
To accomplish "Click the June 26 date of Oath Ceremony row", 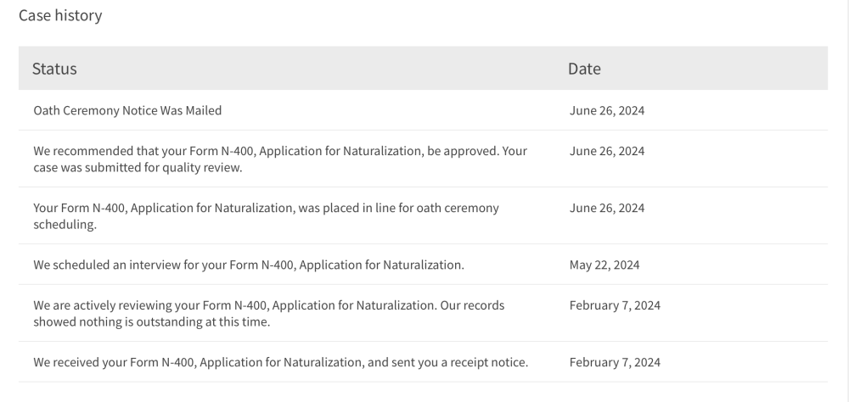I will pos(607,110).
